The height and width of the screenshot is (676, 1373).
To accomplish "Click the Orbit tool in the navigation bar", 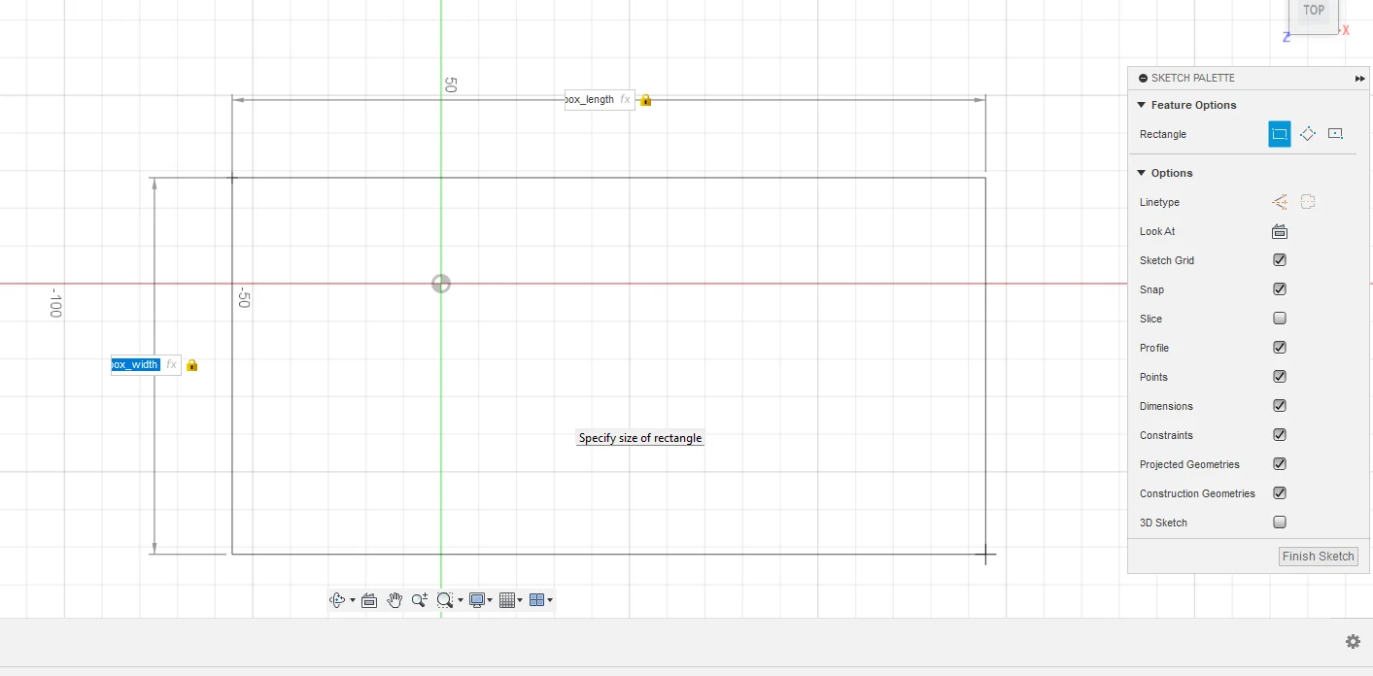I will 337,600.
